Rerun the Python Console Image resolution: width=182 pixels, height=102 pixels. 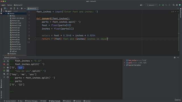pos(4,61)
